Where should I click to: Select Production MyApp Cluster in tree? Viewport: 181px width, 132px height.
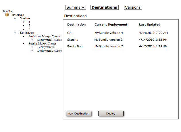[x=44, y=36]
